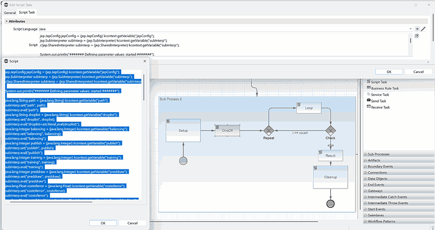The width and height of the screenshot is (435, 230).
Task: Confirm the Script popup with OK
Action: pos(103,223)
